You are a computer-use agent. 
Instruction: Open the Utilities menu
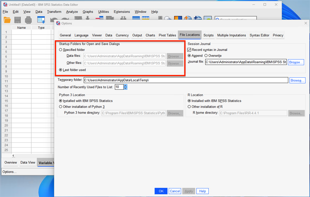[x=104, y=12]
